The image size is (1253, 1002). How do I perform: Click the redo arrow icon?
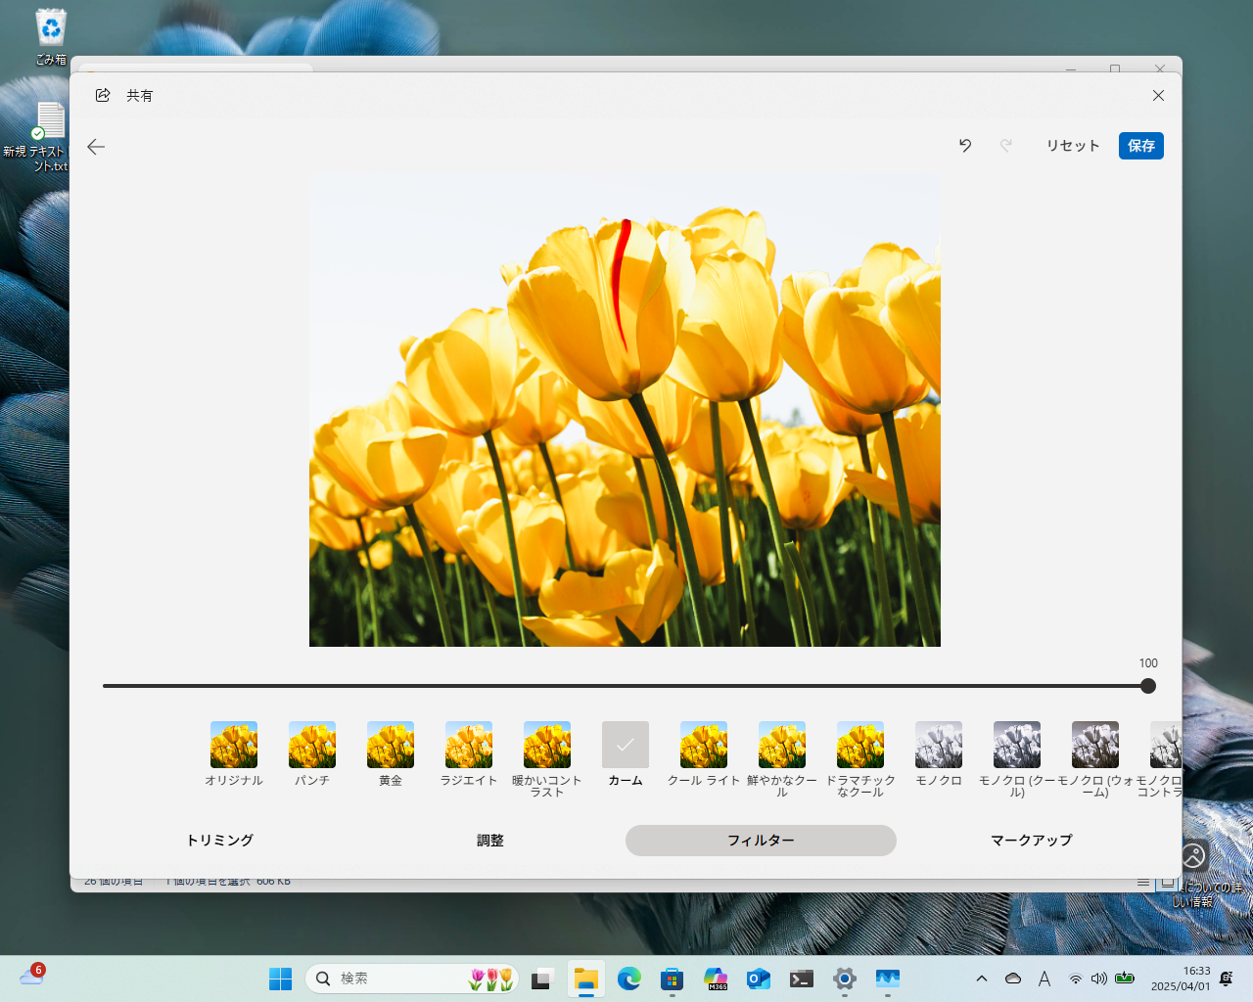click(x=1005, y=146)
